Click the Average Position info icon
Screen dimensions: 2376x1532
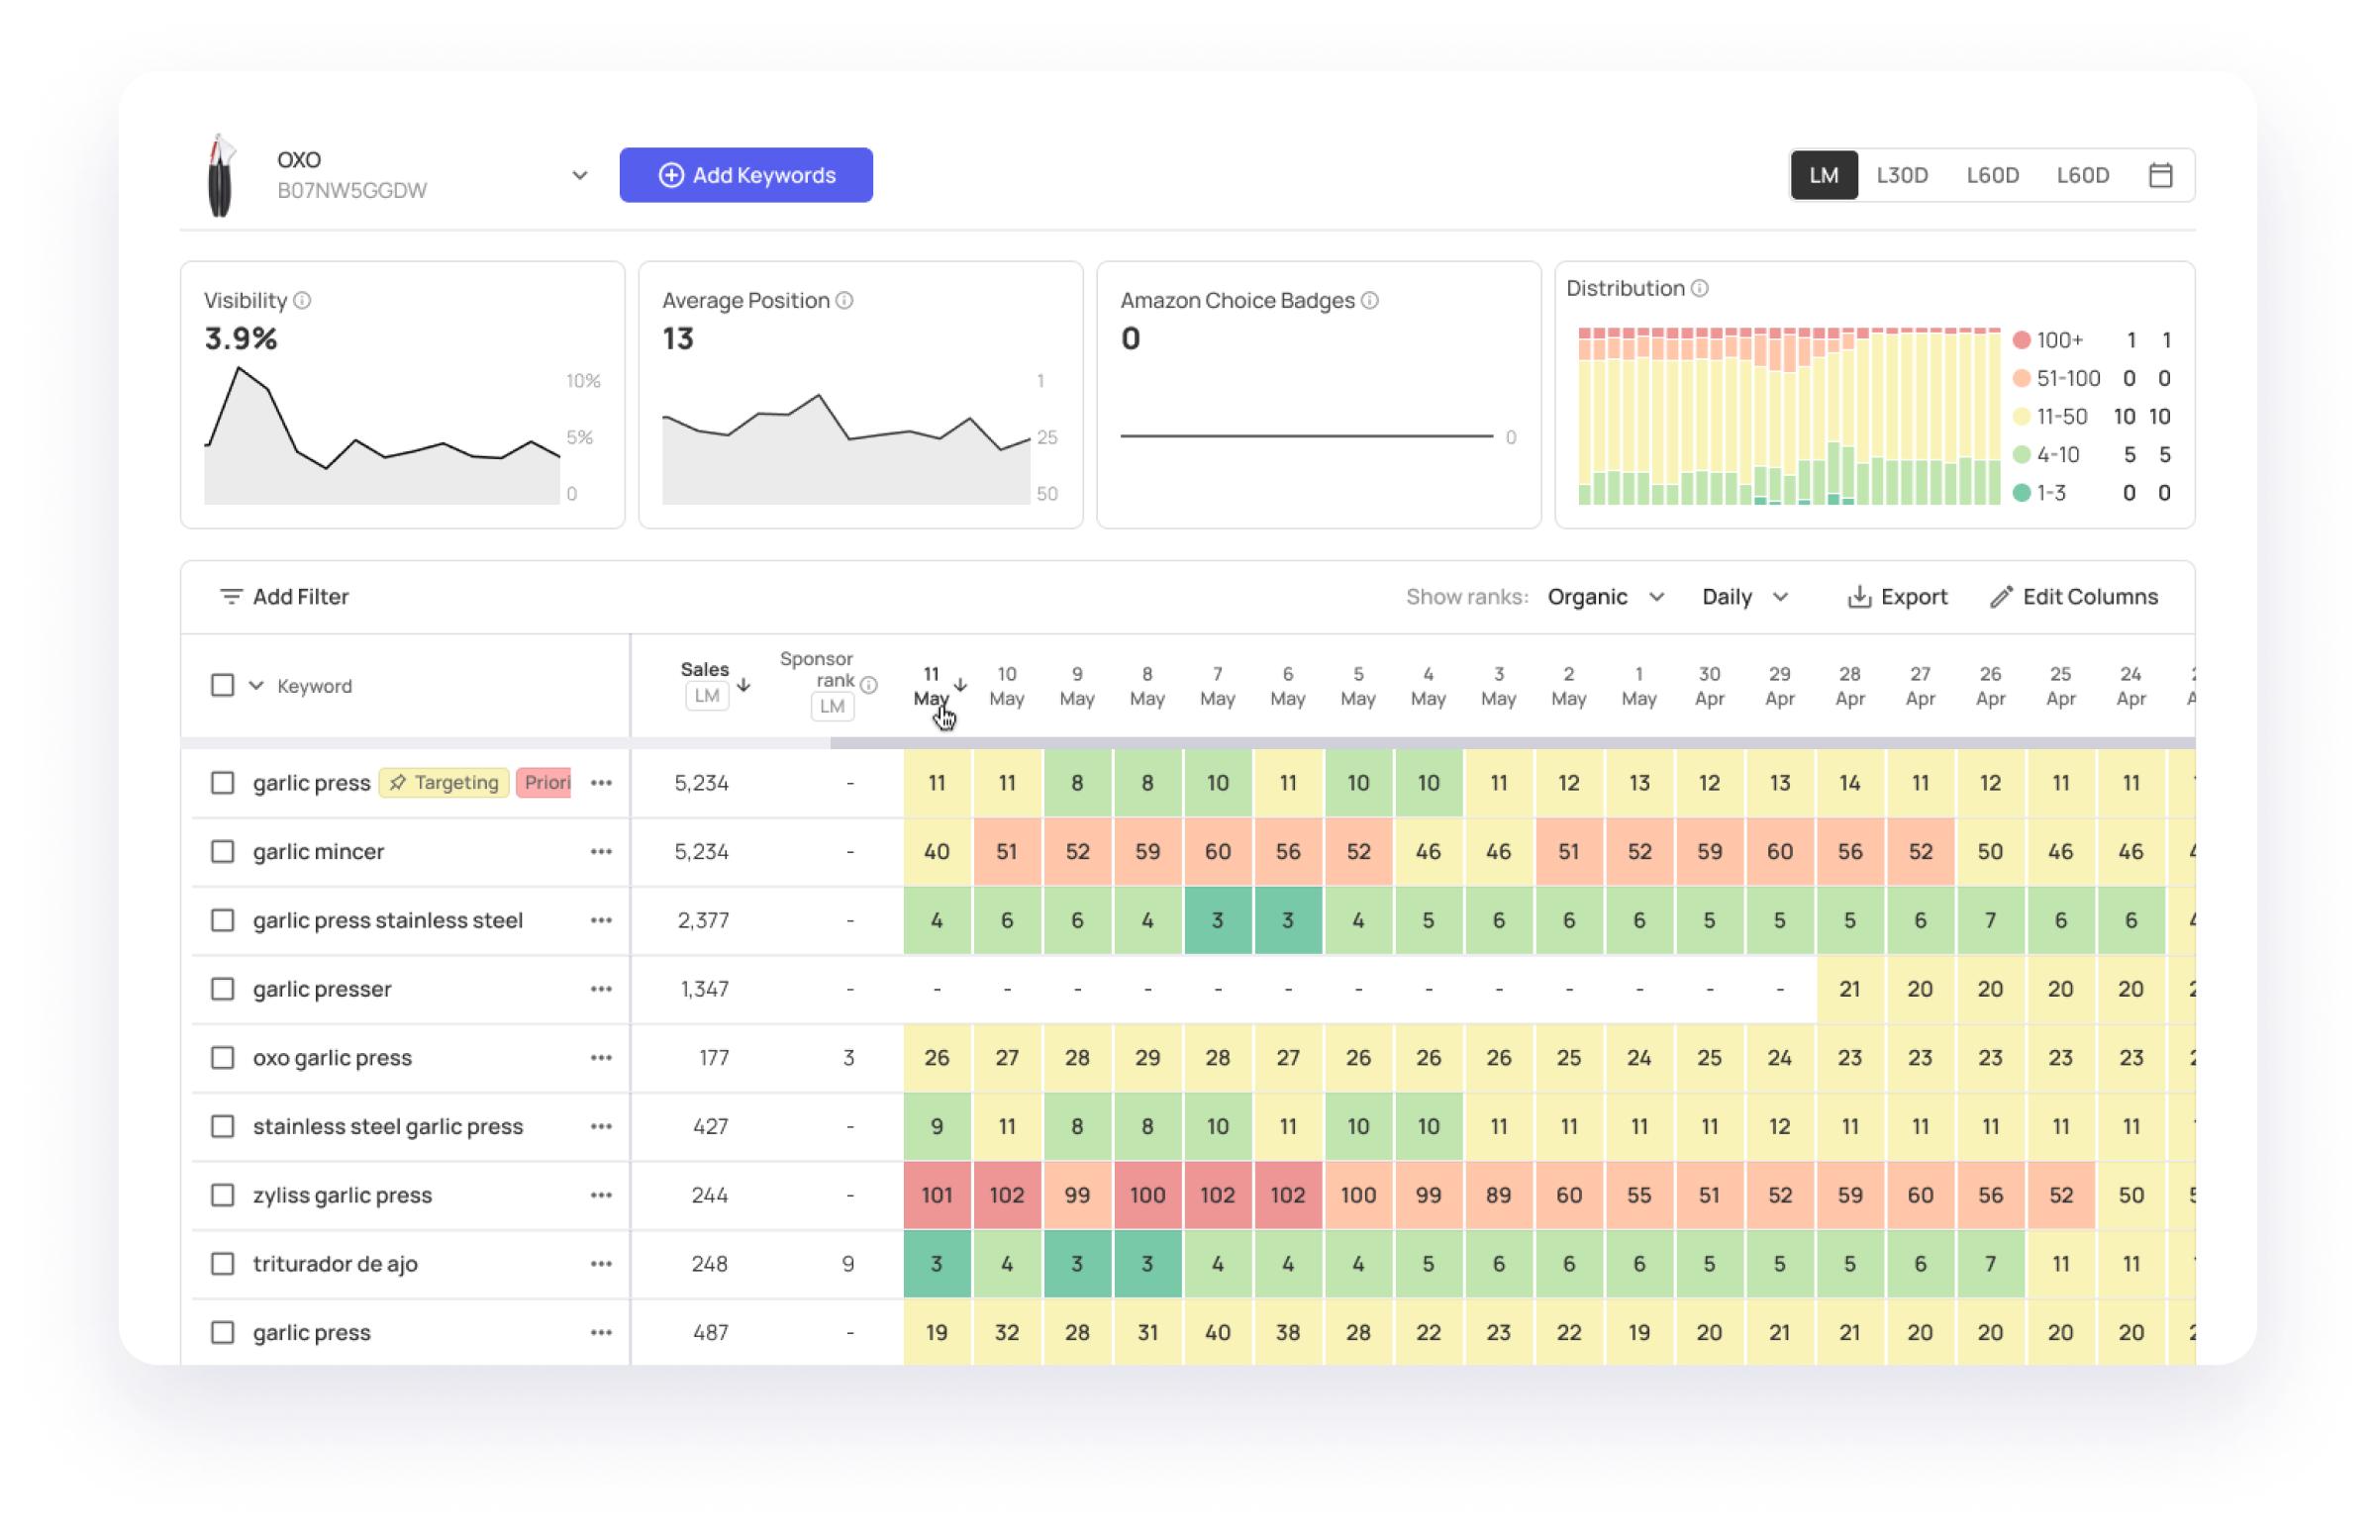pos(844,301)
